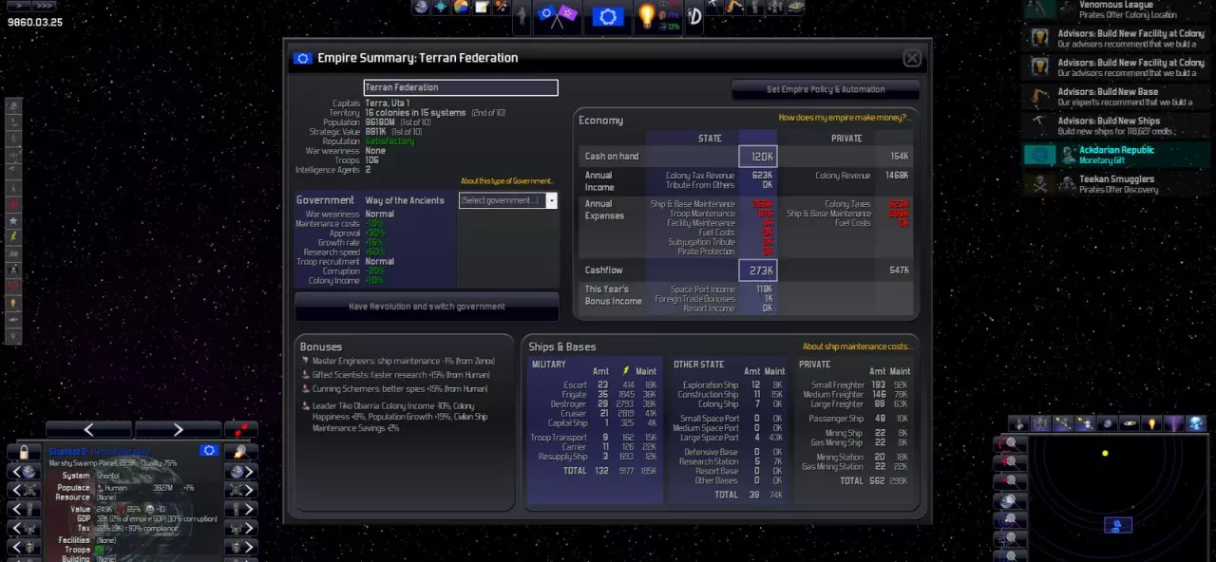This screenshot has width=1216, height=562.
Task: Cycle to previous colony with the globe arrow
Action: click(24, 471)
